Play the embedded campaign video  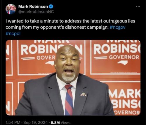pyautogui.click(x=73, y=78)
